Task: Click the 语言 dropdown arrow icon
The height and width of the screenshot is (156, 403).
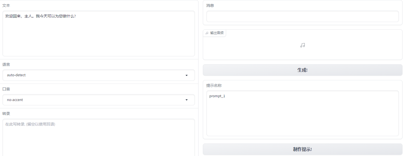Action: click(x=186, y=75)
